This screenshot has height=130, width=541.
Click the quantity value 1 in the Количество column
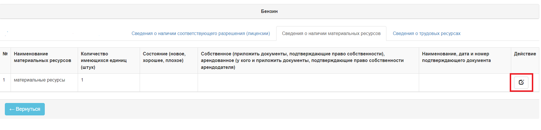pyautogui.click(x=82, y=80)
